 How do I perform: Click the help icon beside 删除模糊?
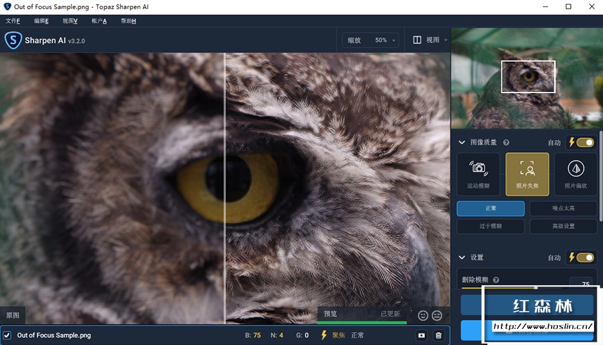pos(496,280)
